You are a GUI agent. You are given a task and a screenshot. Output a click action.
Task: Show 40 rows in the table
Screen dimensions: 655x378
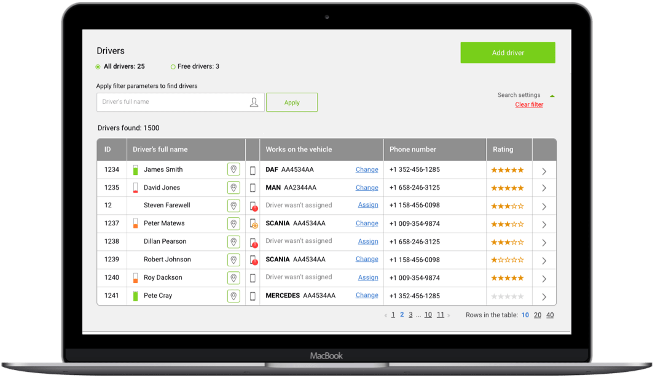[550, 315]
